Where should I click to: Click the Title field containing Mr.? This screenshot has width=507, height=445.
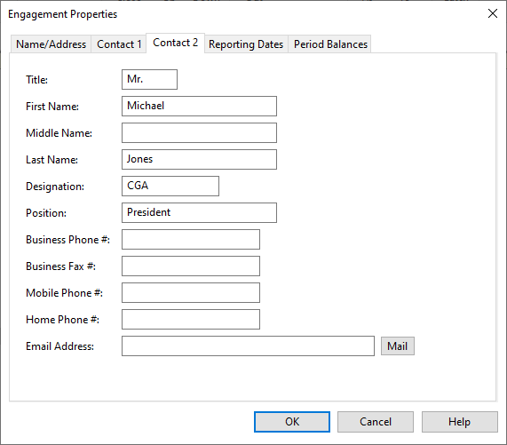[149, 79]
